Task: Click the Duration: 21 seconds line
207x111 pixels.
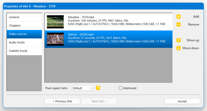Action: coord(97,38)
